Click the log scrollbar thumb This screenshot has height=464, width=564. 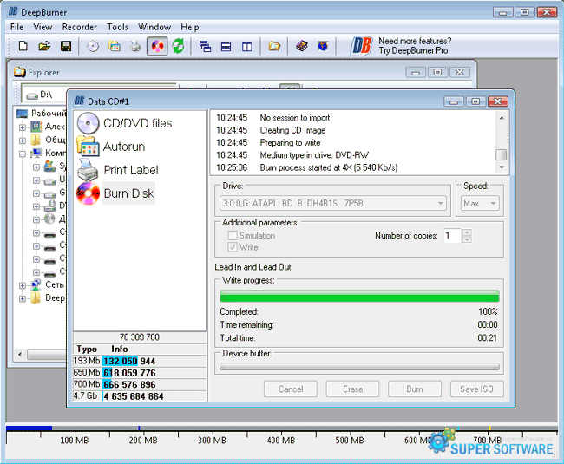click(x=502, y=155)
